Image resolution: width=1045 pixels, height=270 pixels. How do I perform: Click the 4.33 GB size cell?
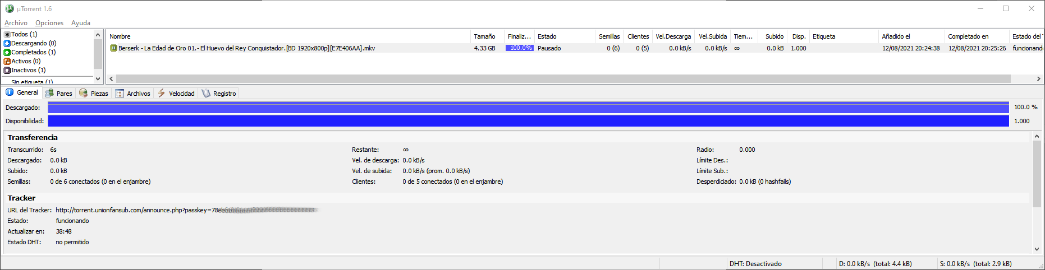pos(484,48)
